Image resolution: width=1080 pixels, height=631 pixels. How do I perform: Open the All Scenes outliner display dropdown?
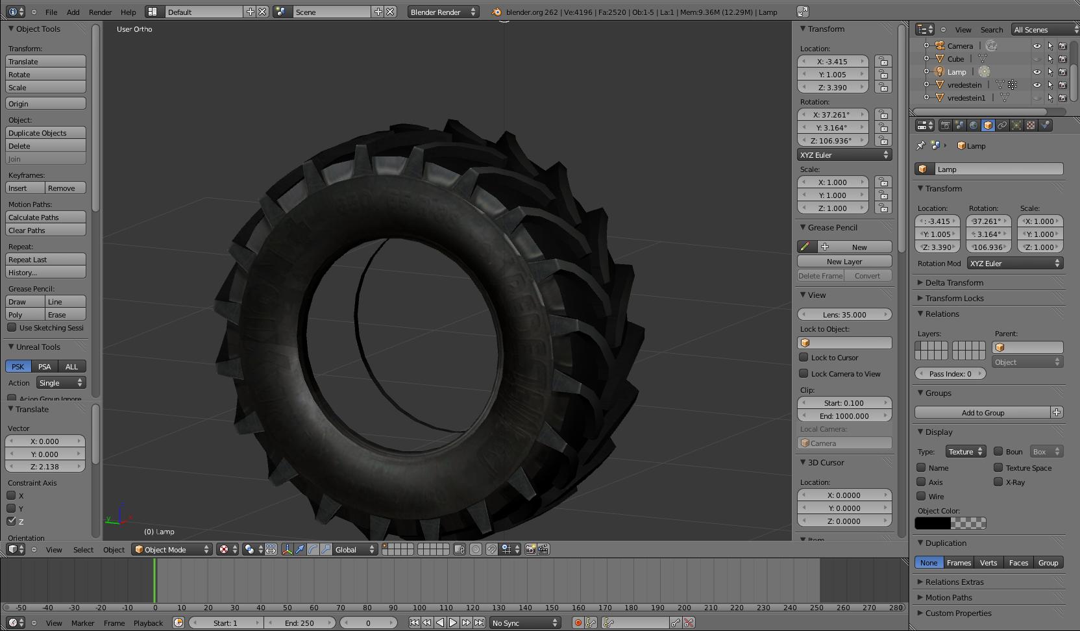click(1045, 29)
